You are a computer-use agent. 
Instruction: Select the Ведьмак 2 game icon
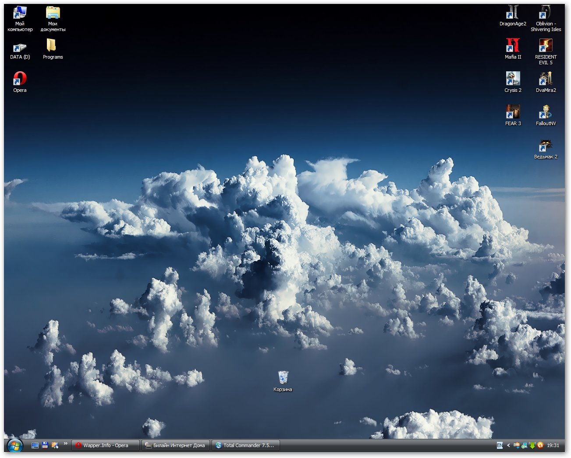(x=546, y=146)
